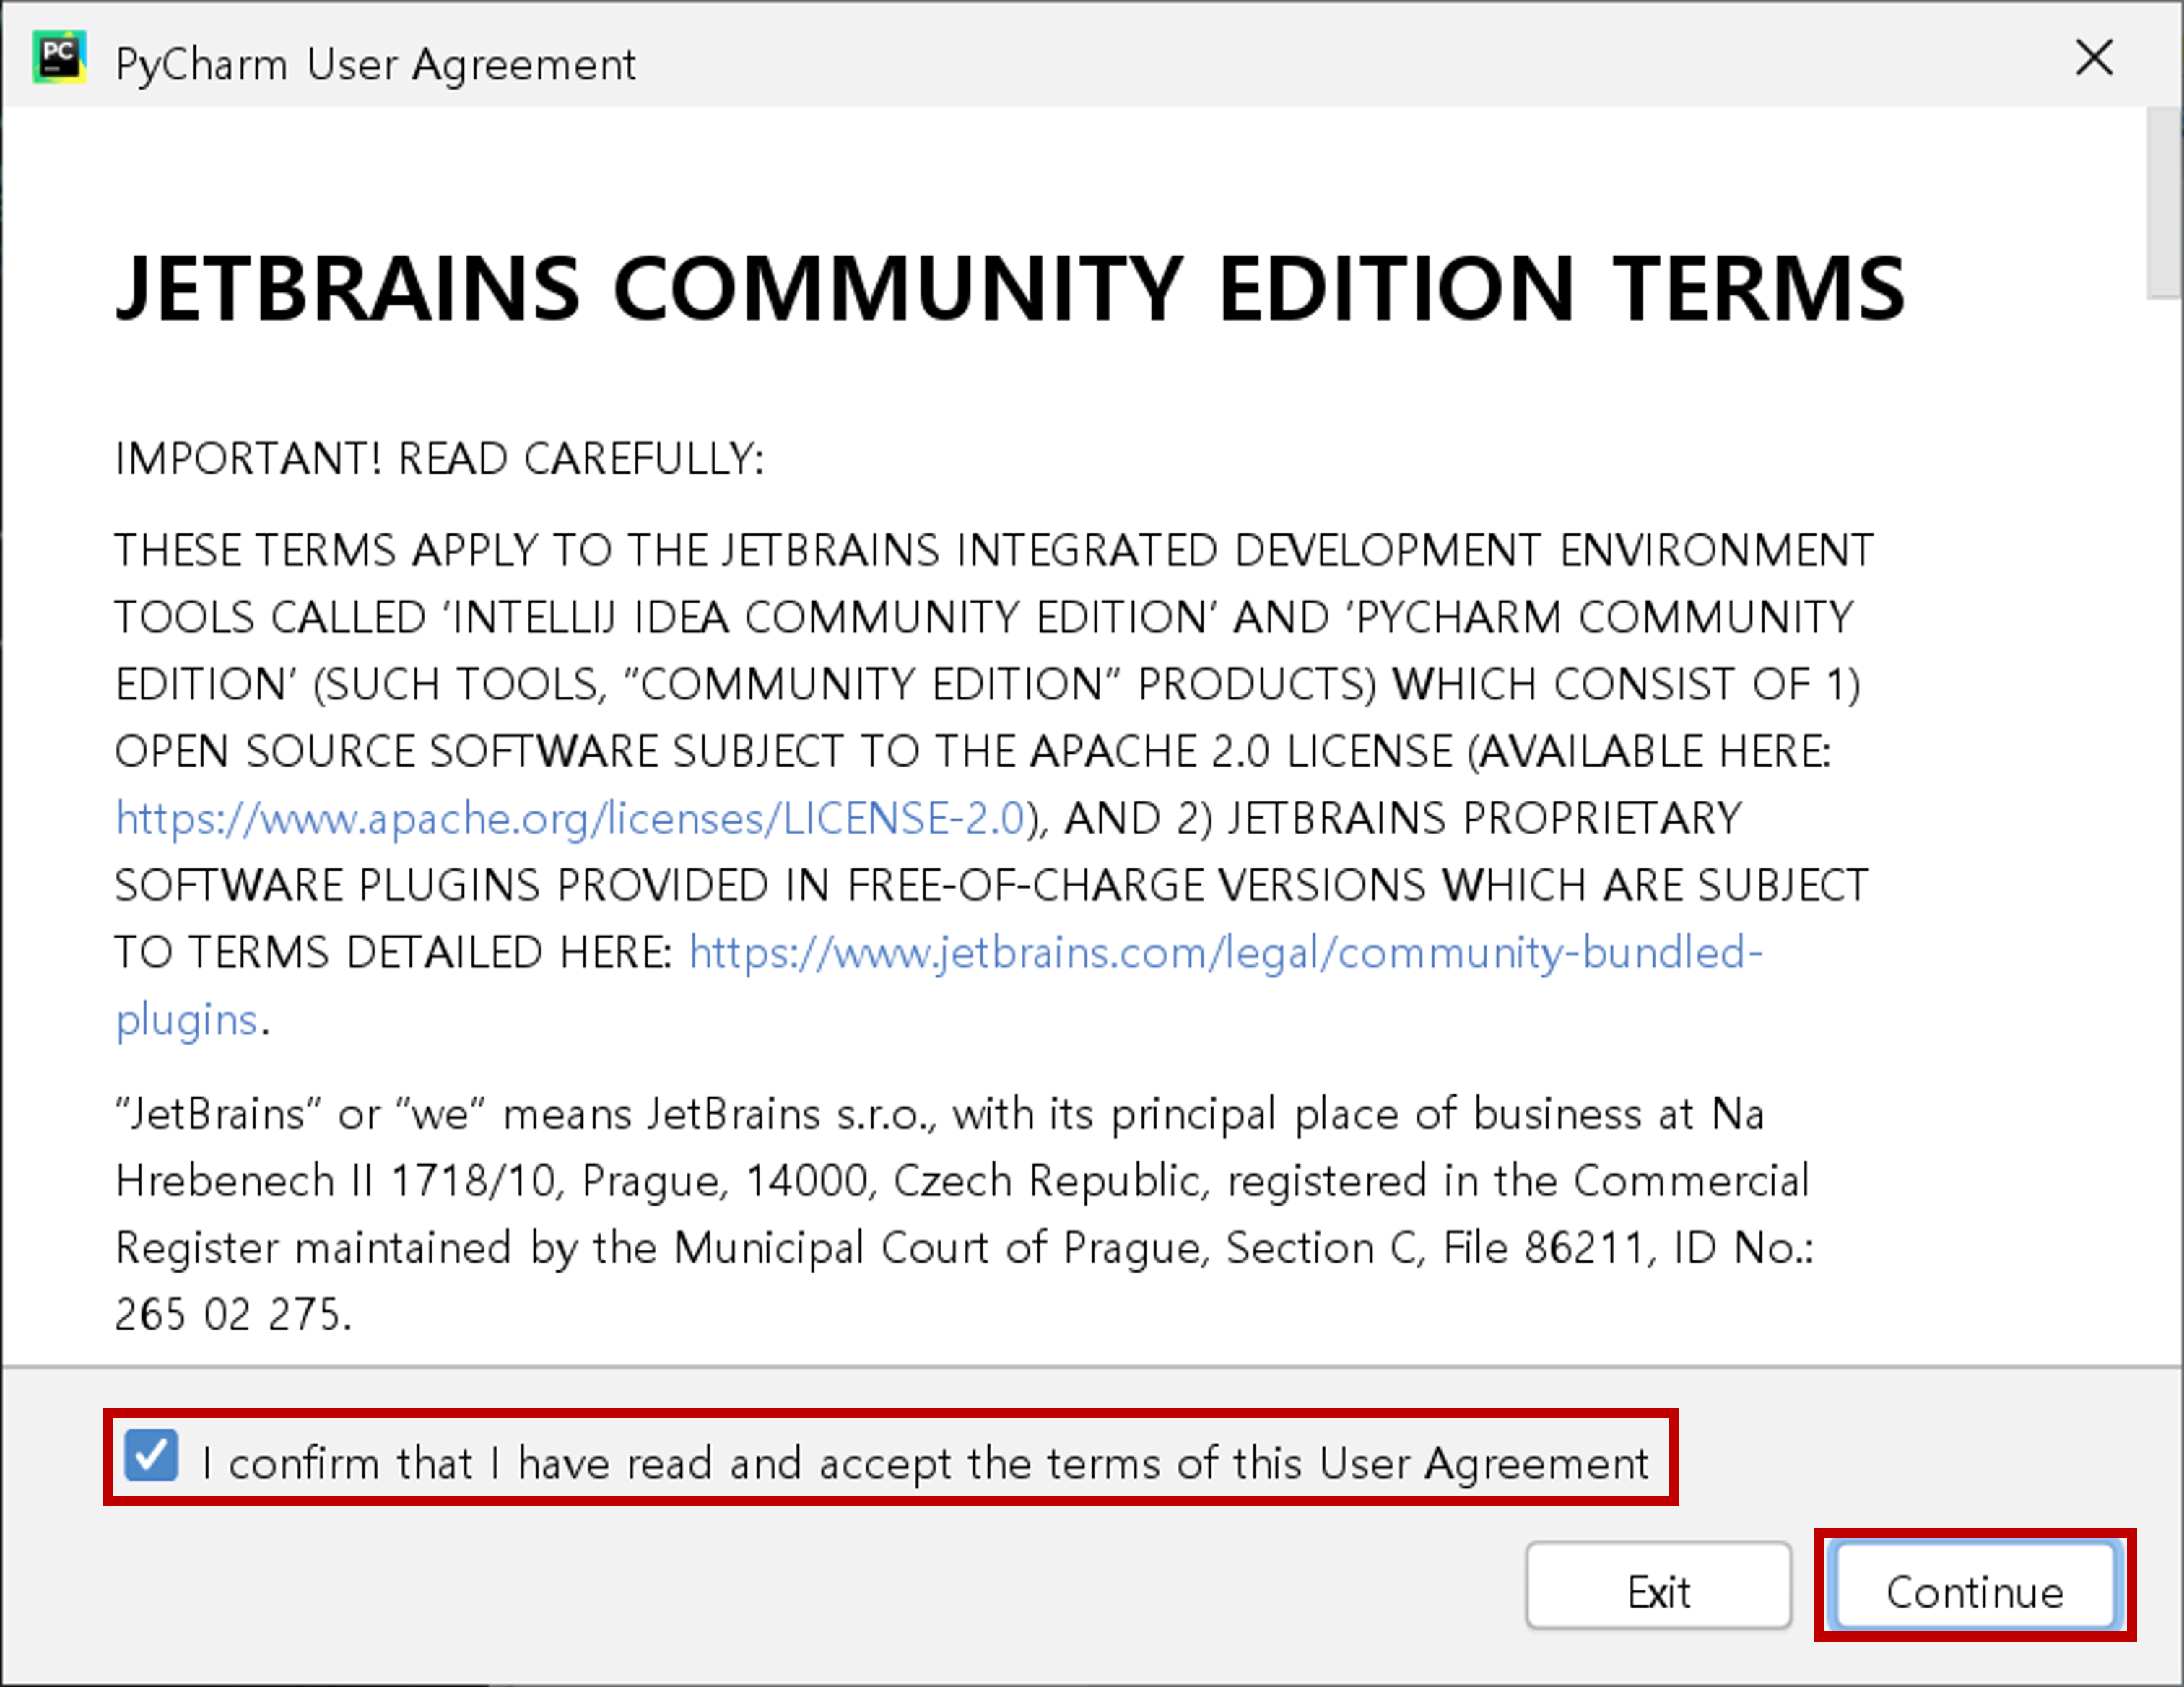Click the 'IMPORTANT! READ CAREFULLY:' line

pyautogui.click(x=440, y=459)
